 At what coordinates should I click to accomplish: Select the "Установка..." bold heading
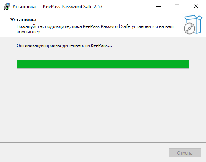click(x=25, y=20)
